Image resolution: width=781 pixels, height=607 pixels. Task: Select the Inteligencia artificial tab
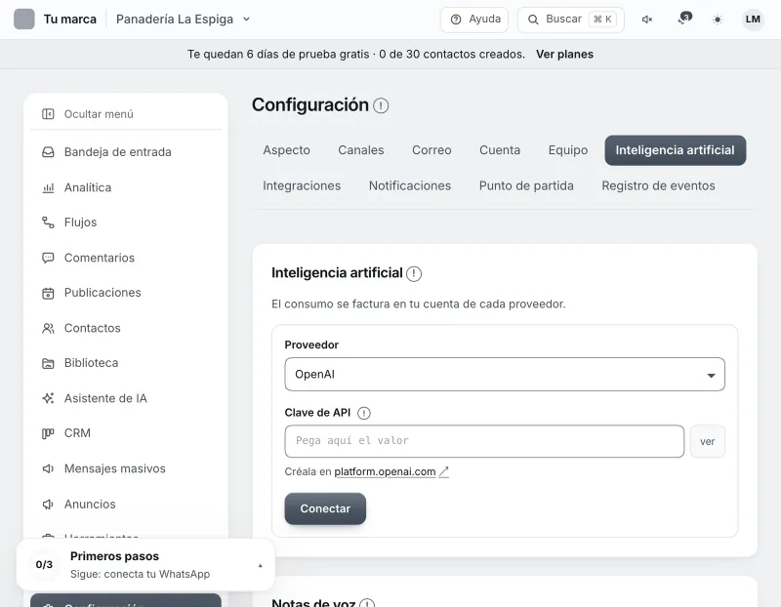[x=676, y=150]
